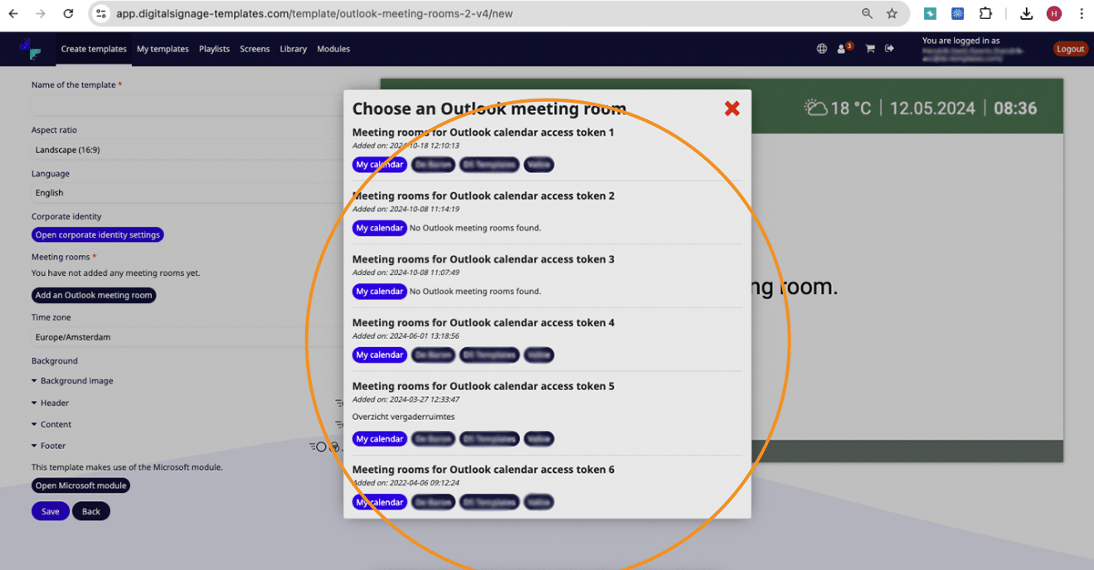
Task: Select My calendar under access token 4
Action: coord(379,355)
